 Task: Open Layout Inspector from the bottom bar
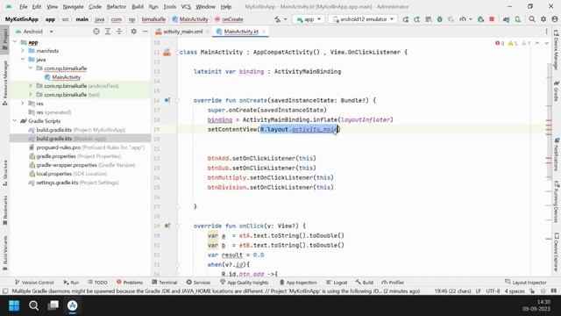[x=526, y=283]
